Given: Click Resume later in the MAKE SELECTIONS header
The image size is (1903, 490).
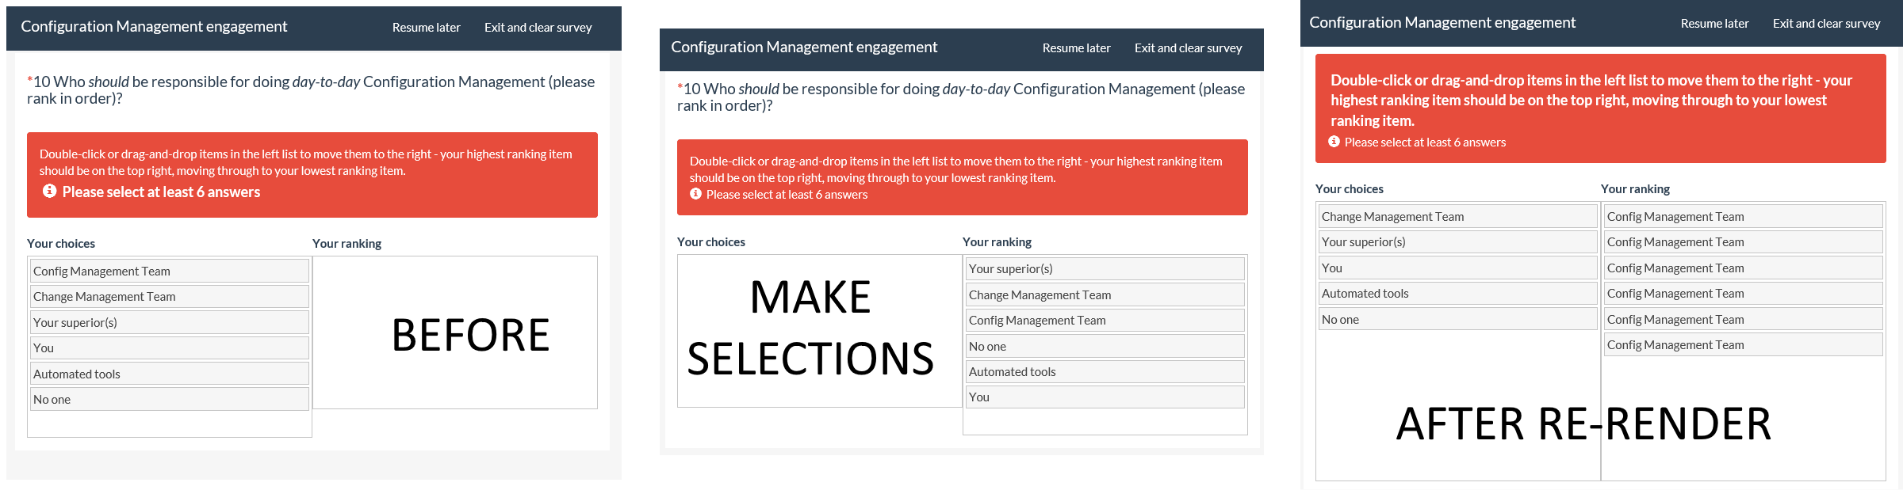Looking at the screenshot, I should (x=1076, y=48).
